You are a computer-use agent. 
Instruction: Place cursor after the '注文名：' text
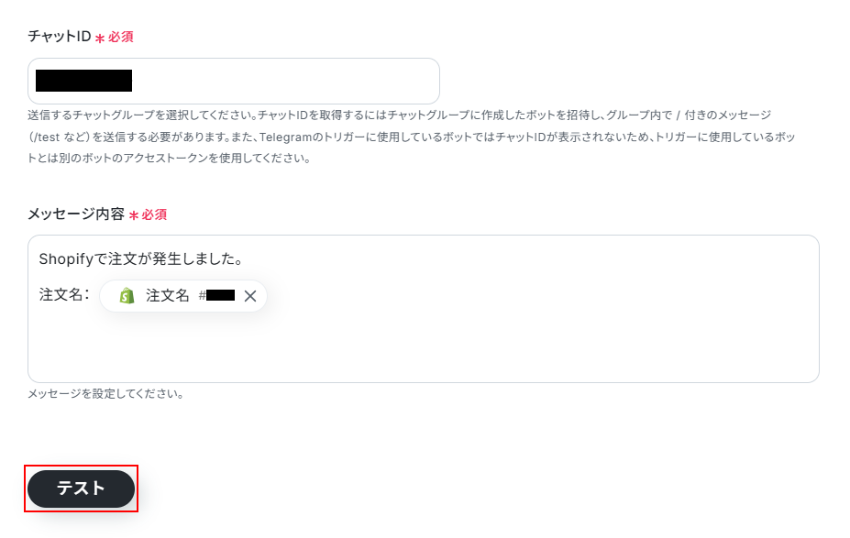click(x=93, y=295)
